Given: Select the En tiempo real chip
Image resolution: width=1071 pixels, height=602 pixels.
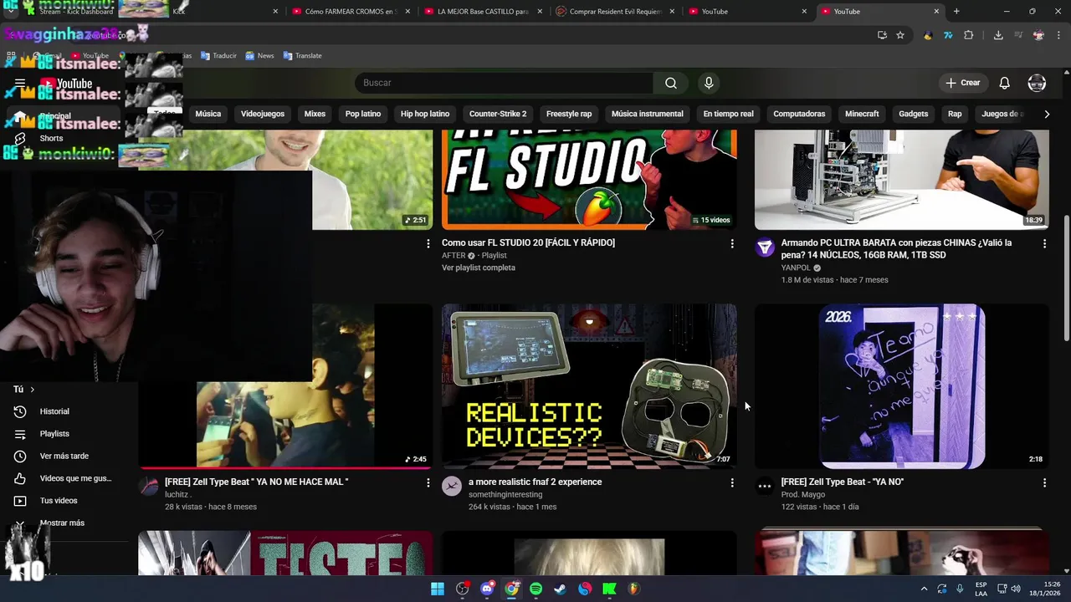Looking at the screenshot, I should pyautogui.click(x=728, y=114).
